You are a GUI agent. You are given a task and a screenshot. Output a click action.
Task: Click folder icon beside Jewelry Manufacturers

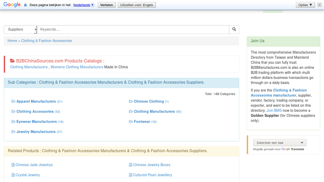tap(13, 132)
